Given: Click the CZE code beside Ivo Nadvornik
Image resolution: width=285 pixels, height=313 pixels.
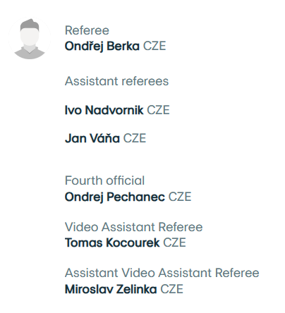Looking at the screenshot, I should tap(158, 110).
